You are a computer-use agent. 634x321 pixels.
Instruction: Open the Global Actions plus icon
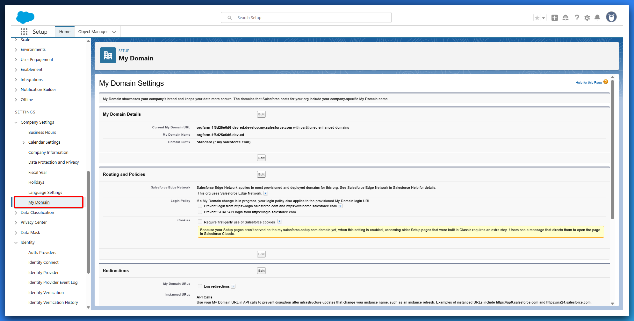555,18
